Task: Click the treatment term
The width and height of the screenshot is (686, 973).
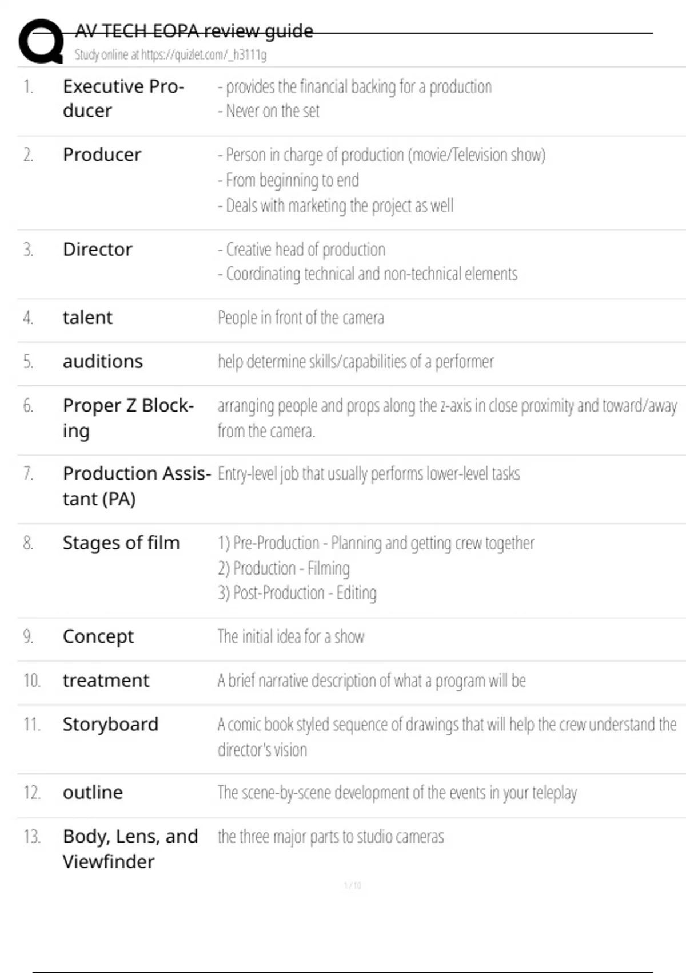Action: (106, 681)
